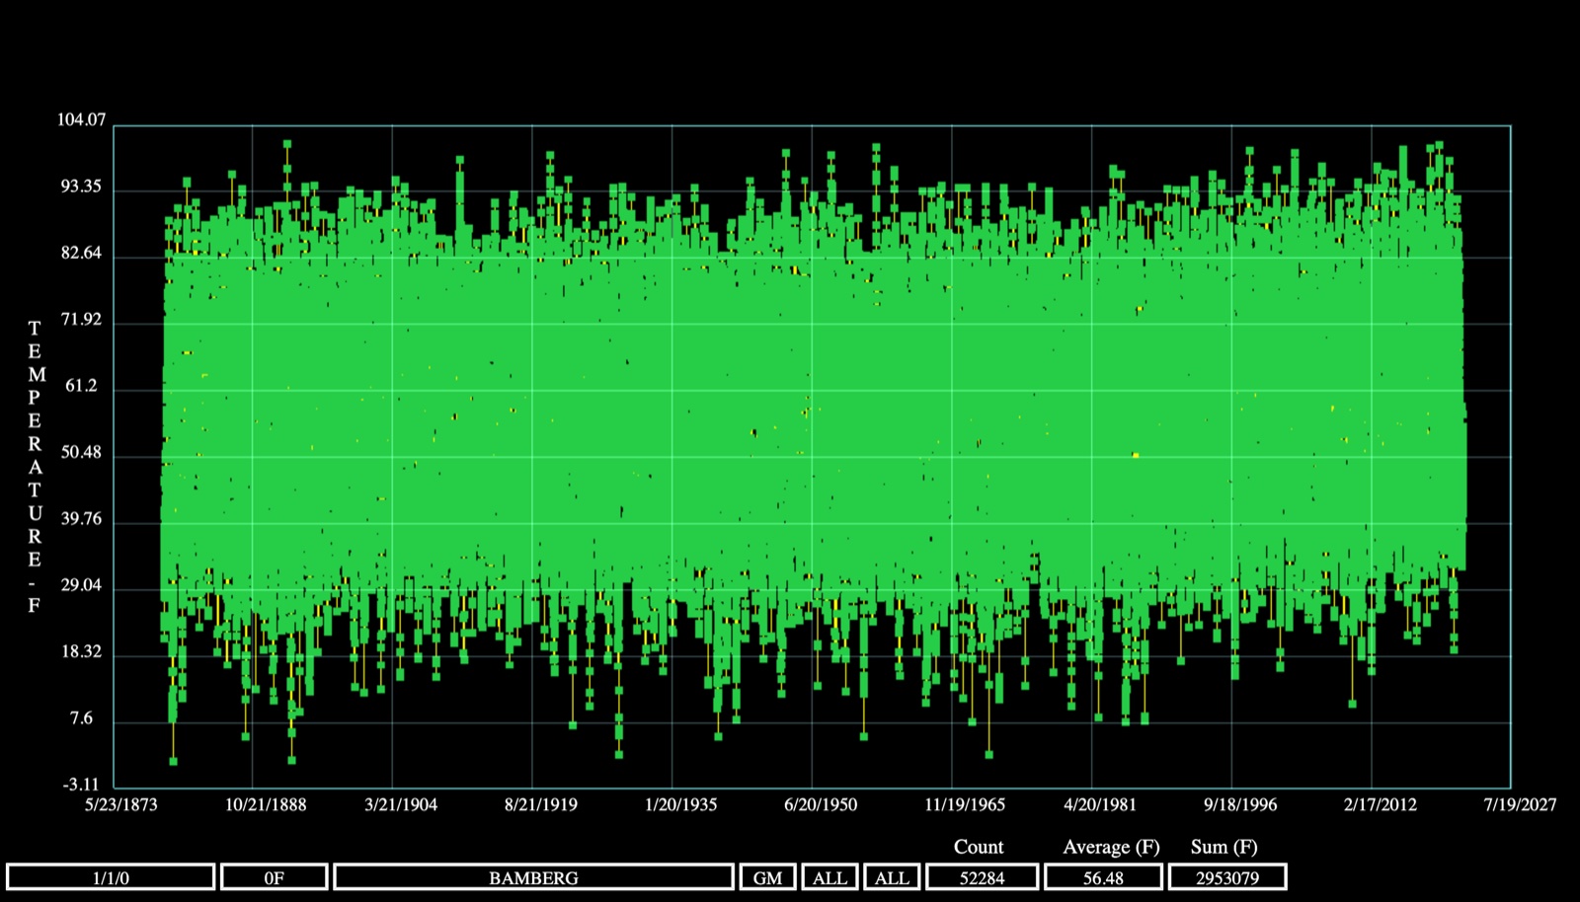The width and height of the screenshot is (1580, 902).
Task: Click the 10/21/1888 x-axis date
Action: (266, 804)
